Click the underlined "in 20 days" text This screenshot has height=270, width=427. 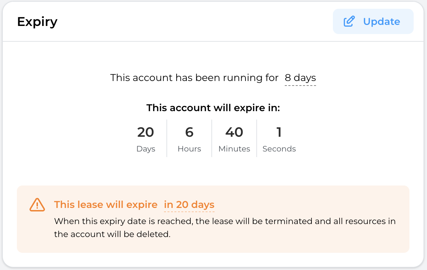[x=189, y=205]
